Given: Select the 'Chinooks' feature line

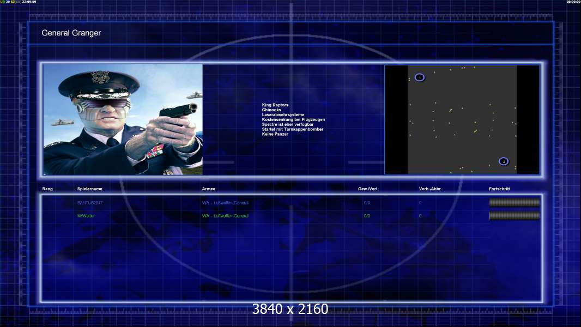Looking at the screenshot, I should [x=271, y=110].
